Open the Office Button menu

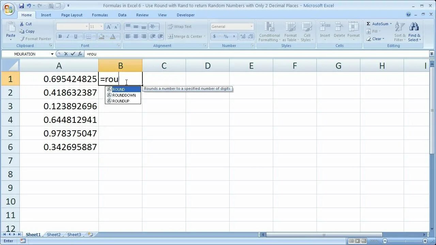[x=9, y=8]
